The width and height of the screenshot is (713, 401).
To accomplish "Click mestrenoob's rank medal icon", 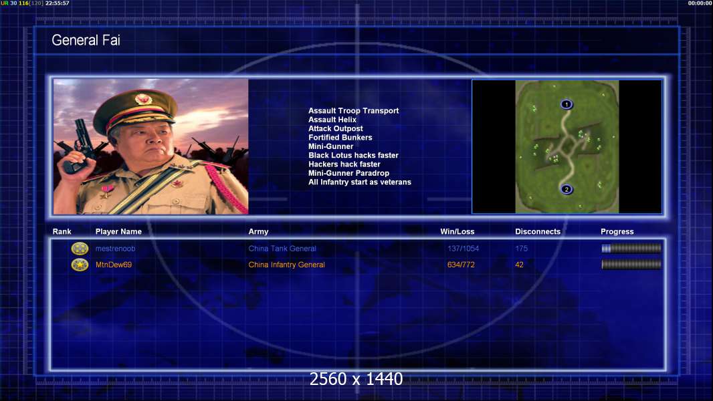I will (x=80, y=249).
